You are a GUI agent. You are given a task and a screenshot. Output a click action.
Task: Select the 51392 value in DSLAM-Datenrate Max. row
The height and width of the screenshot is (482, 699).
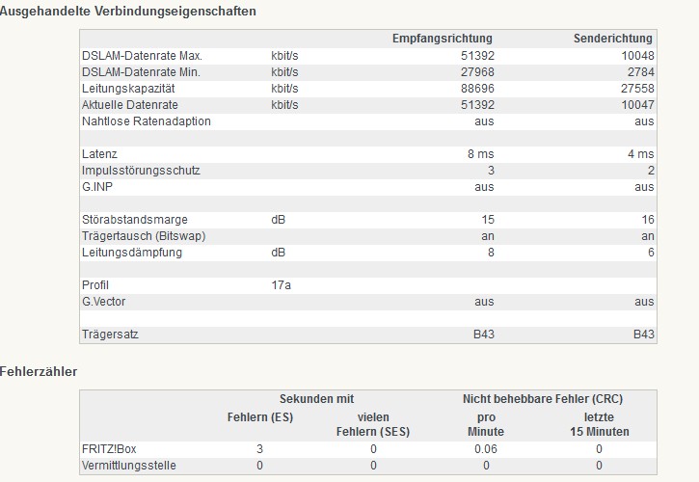[477, 56]
